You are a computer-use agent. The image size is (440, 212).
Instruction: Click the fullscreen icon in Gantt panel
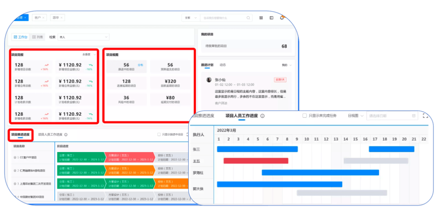pyautogui.click(x=425, y=116)
